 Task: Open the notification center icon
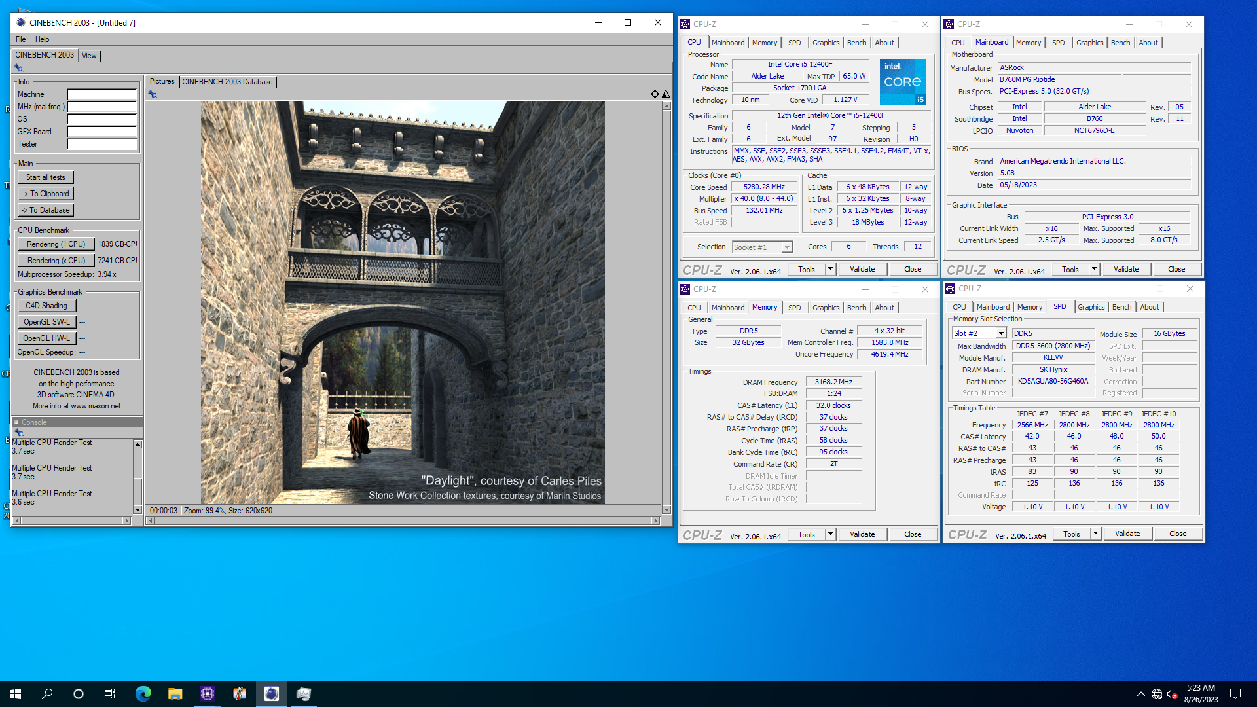(x=1235, y=694)
